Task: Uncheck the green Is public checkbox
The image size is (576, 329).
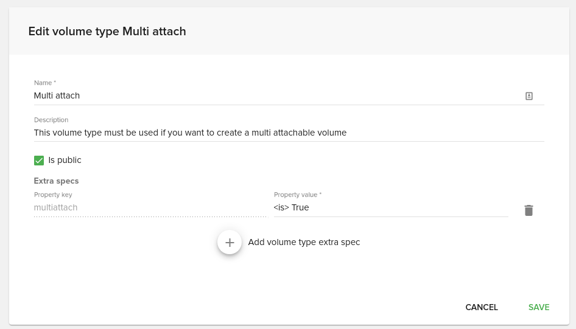Action: pyautogui.click(x=39, y=161)
